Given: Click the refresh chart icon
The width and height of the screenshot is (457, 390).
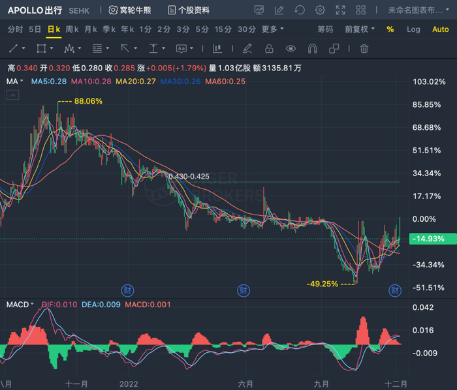Looking at the screenshot, I should tap(300, 10).
